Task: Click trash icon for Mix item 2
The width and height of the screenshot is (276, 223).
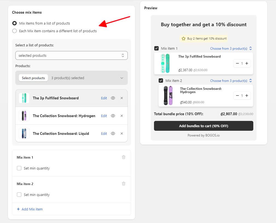Action: (124, 184)
